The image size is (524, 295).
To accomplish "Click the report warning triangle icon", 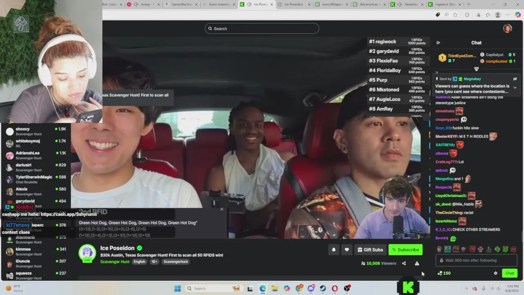I will [417, 263].
